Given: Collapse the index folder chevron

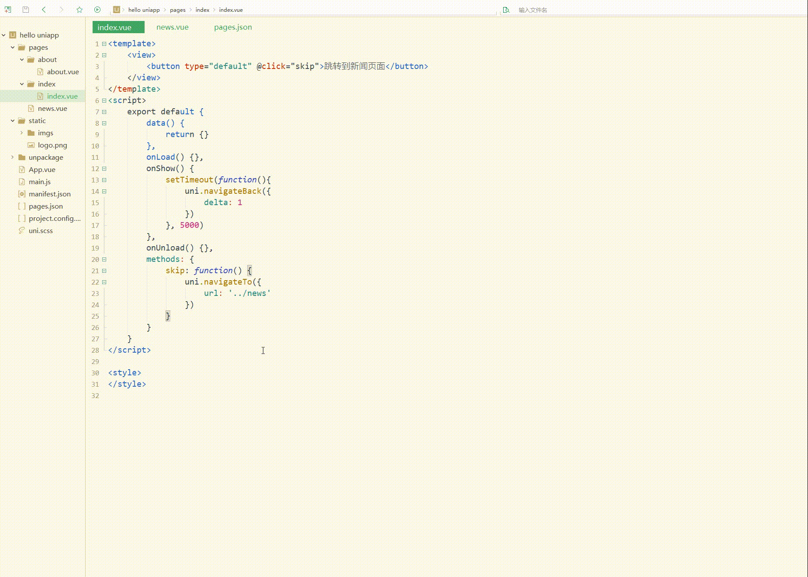Looking at the screenshot, I should pyautogui.click(x=22, y=84).
